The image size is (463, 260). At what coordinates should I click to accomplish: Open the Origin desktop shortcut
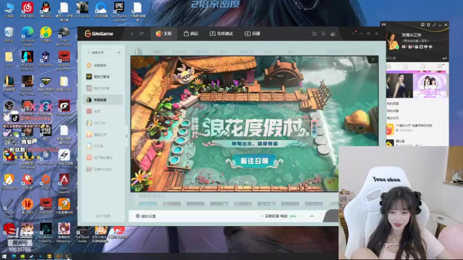46,181
